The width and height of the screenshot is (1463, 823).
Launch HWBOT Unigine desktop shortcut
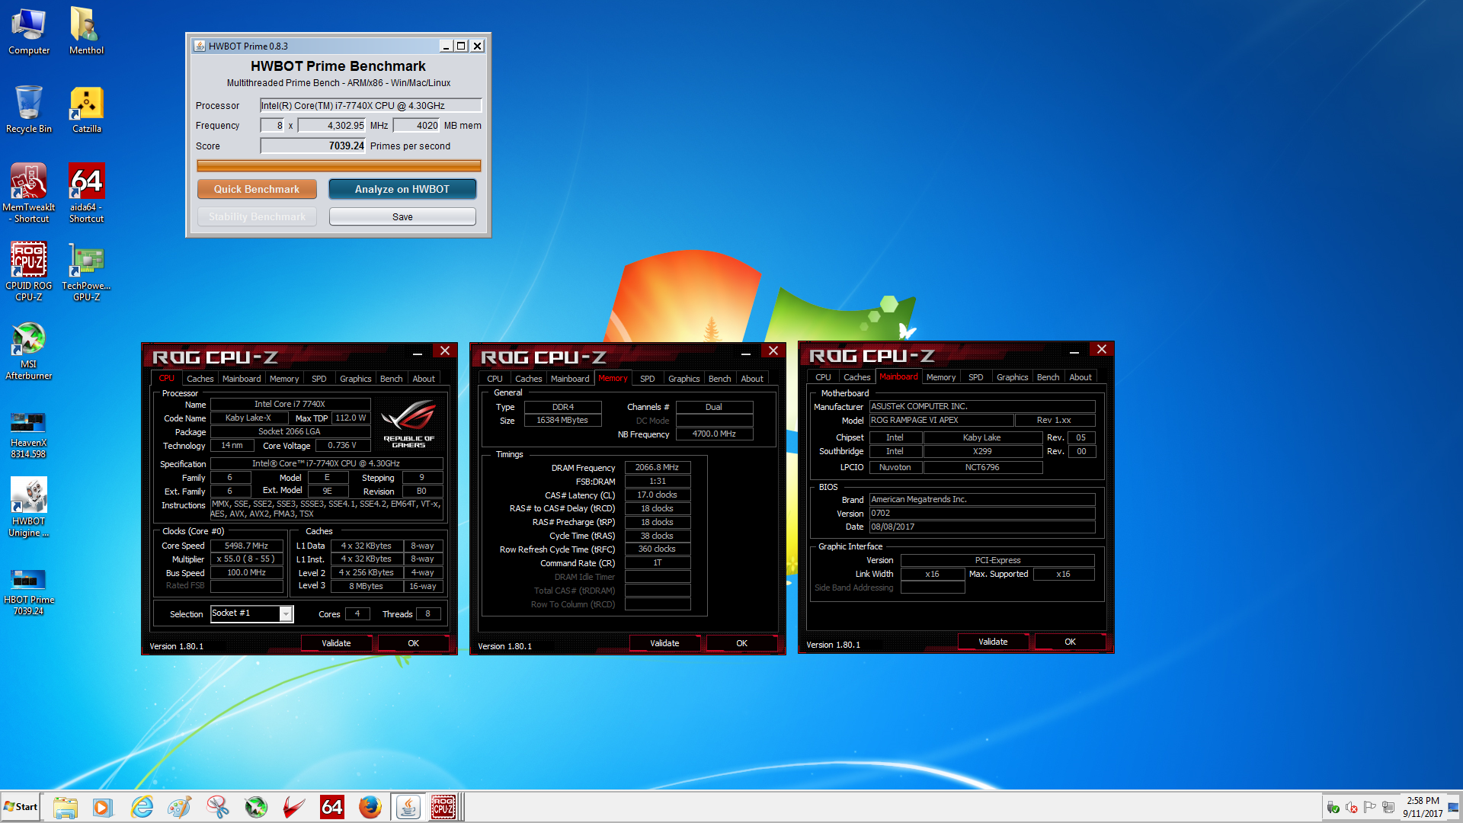click(x=29, y=508)
